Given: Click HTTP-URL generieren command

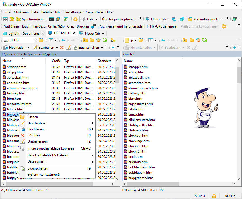Looking at the screenshot, I should (x=163, y=26).
